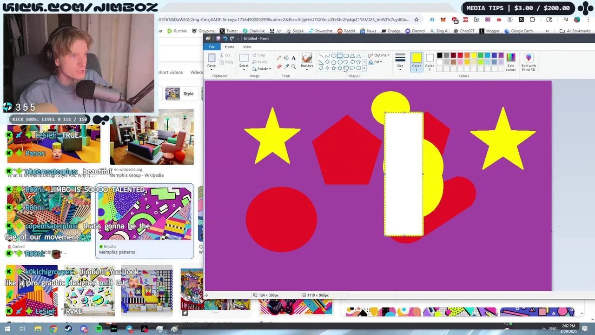Image resolution: width=595 pixels, height=335 pixels.
Task: Open the Windows Start menu
Action: (7, 329)
